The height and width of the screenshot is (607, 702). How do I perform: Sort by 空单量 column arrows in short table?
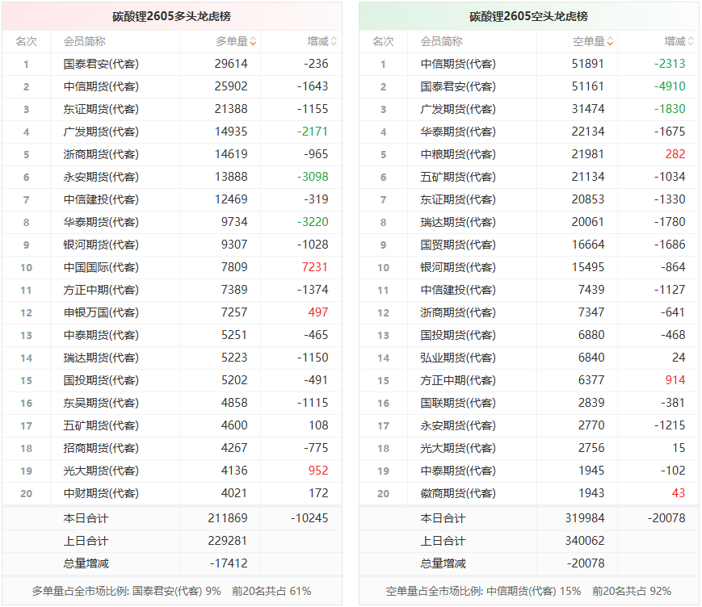coord(610,42)
